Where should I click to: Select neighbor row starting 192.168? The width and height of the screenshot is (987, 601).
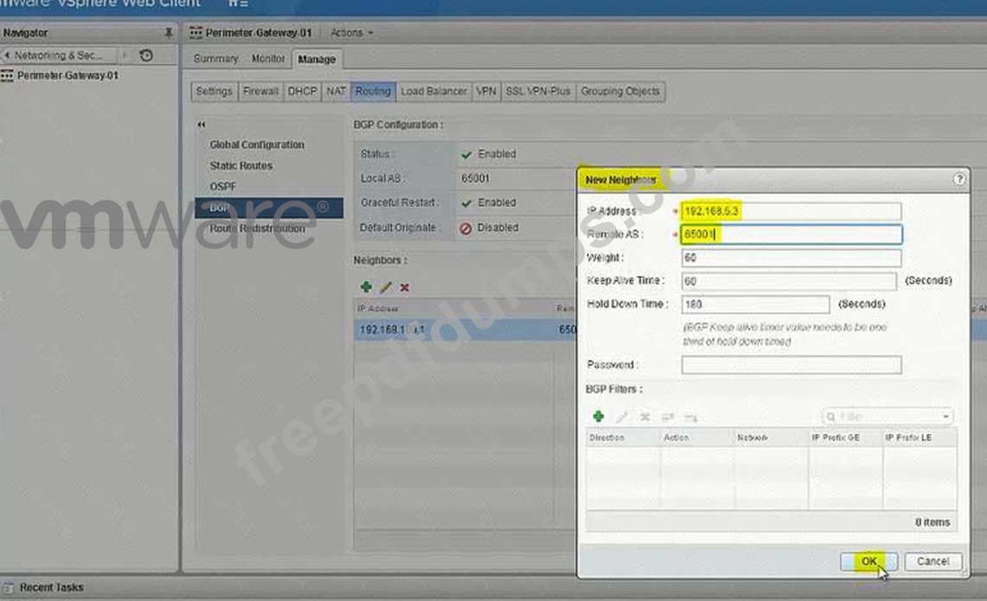[x=465, y=329]
